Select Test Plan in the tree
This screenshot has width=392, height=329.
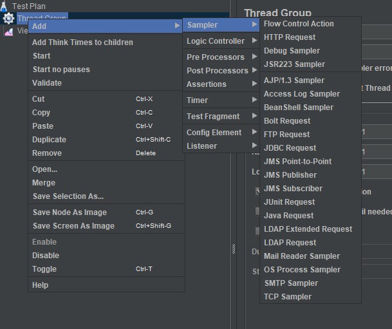29,6
